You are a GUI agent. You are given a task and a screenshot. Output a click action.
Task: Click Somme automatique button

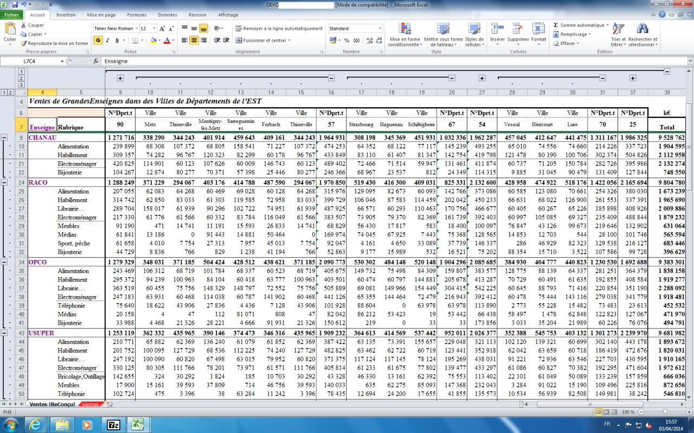[x=581, y=25]
